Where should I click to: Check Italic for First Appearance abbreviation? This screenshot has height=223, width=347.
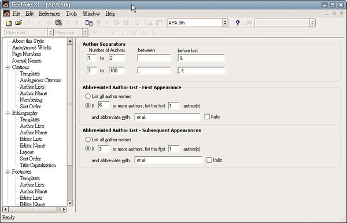[207, 116]
